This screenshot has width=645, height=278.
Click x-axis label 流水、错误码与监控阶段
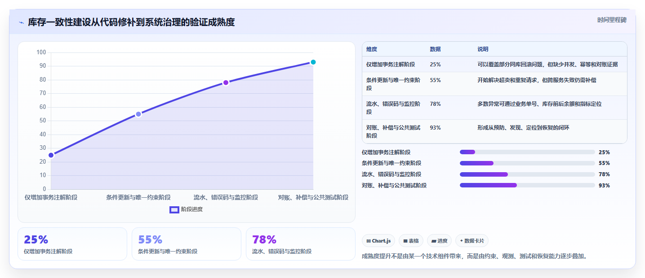(x=226, y=197)
